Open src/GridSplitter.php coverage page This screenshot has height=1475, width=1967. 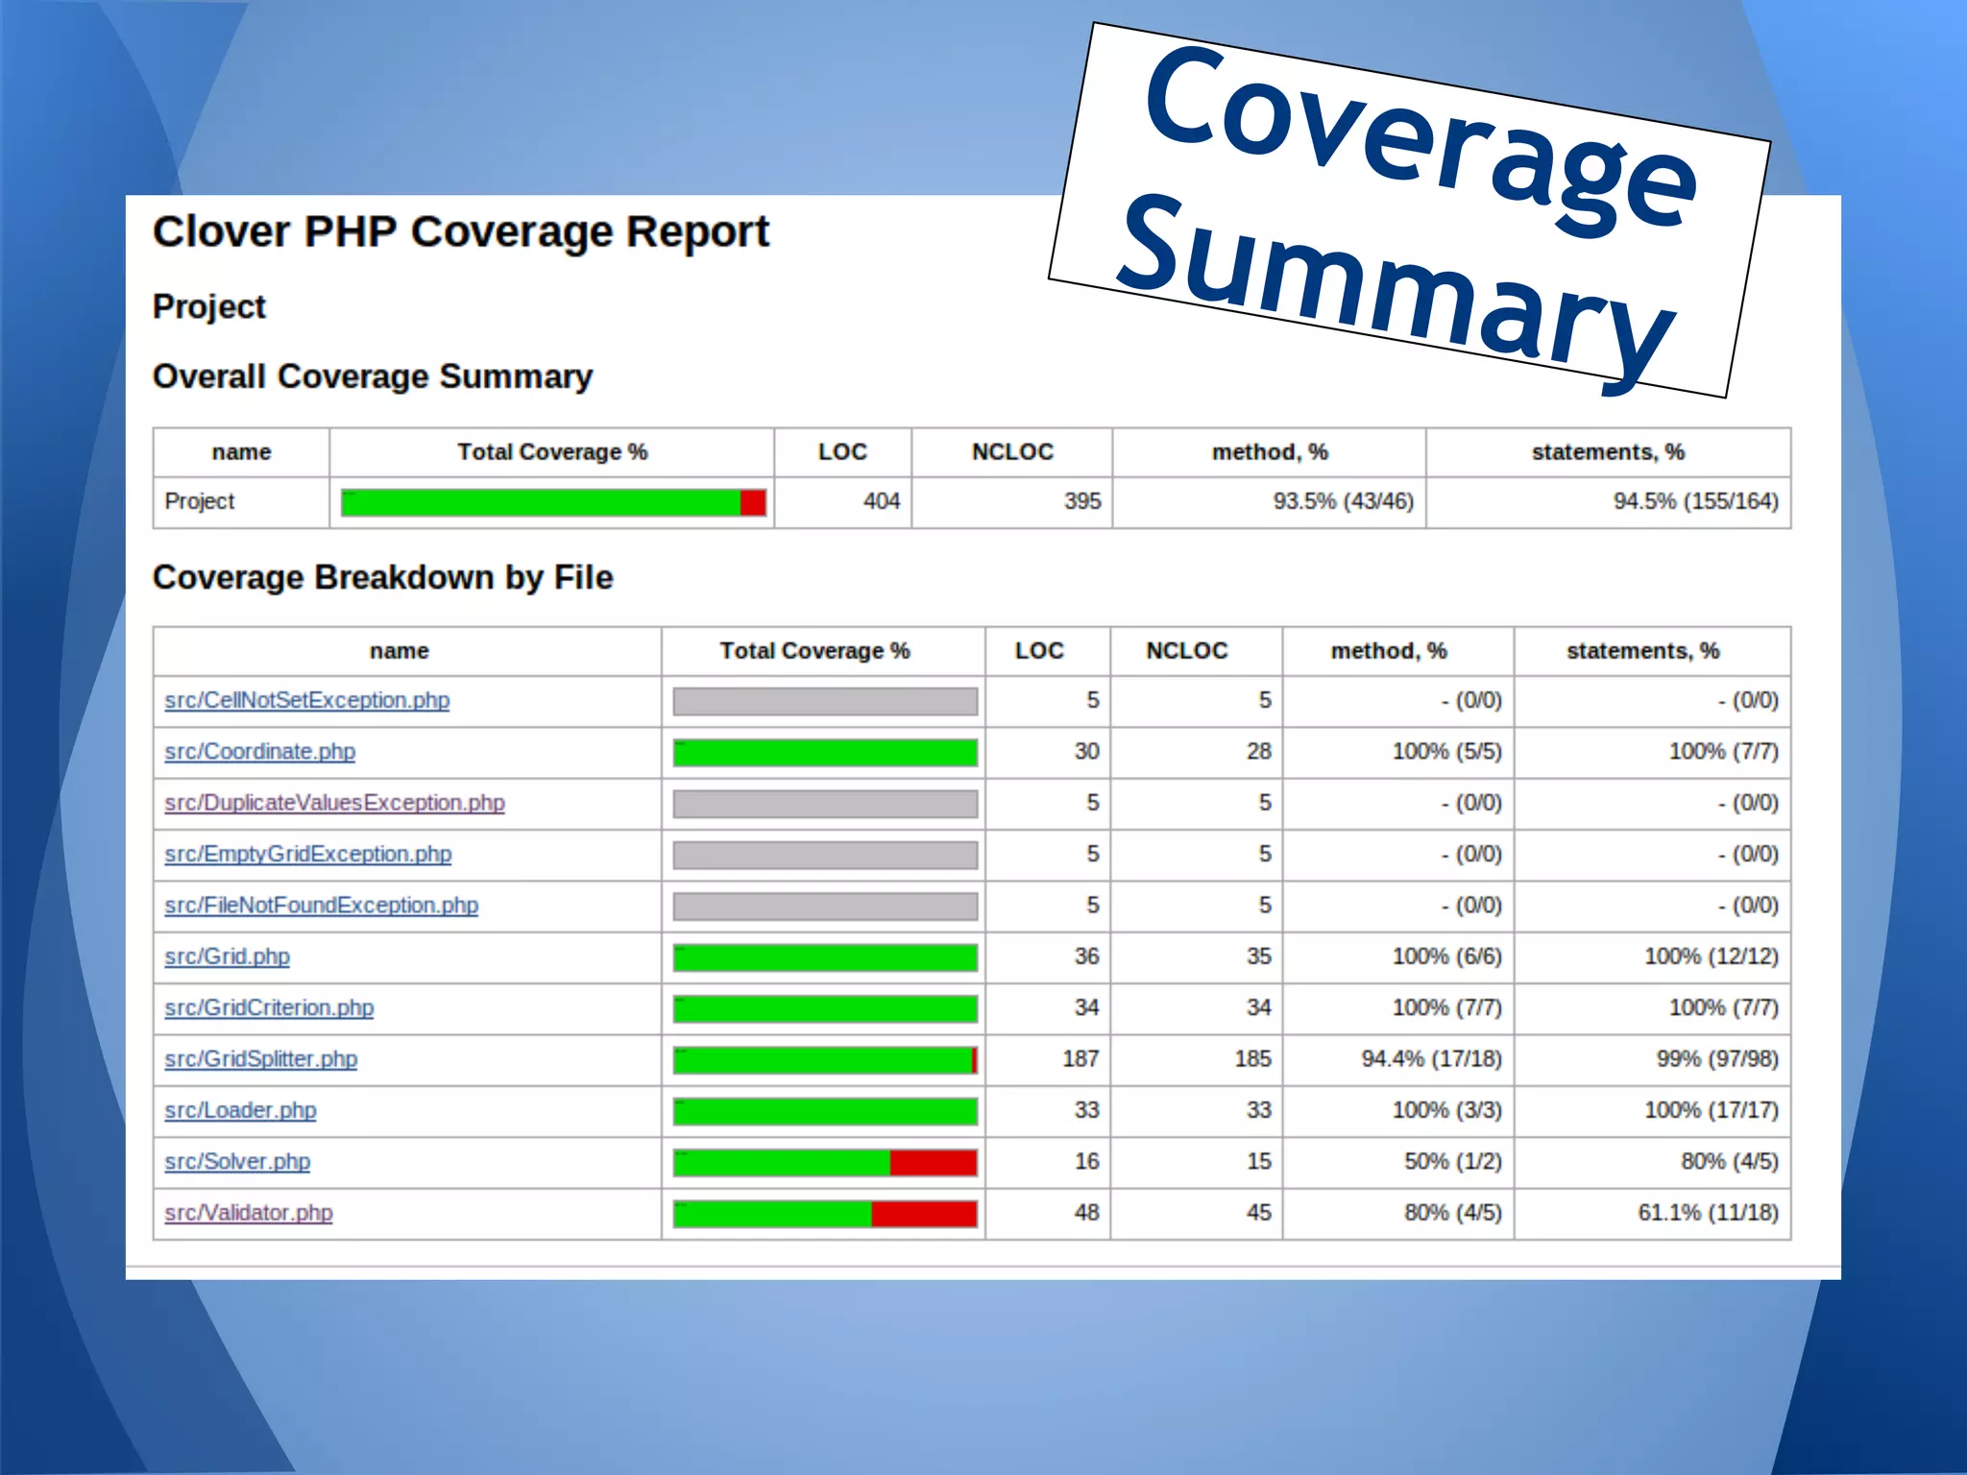coord(260,1058)
